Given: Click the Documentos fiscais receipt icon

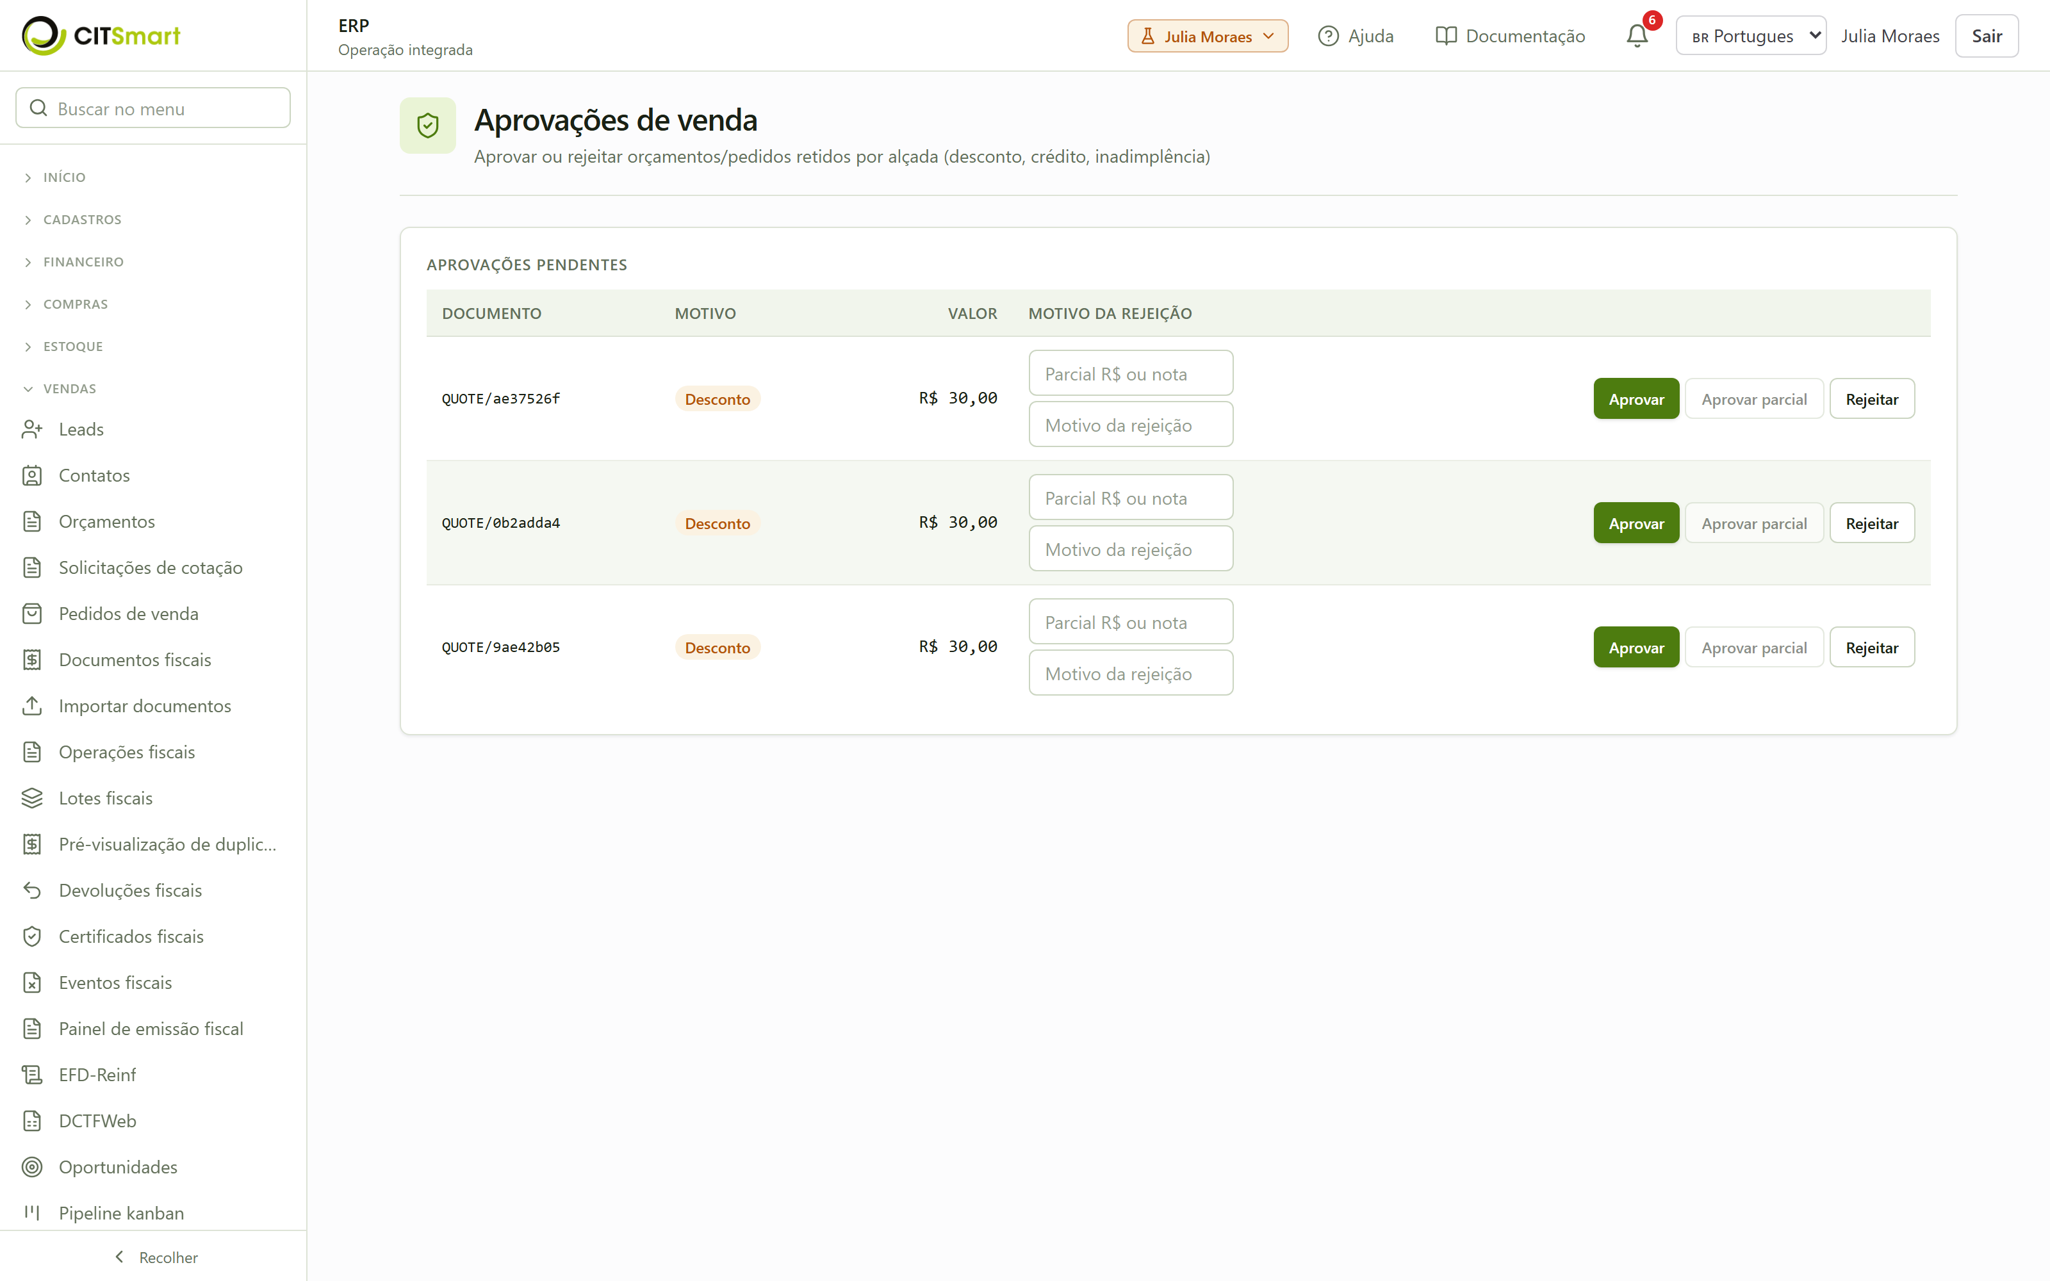Looking at the screenshot, I should pyautogui.click(x=32, y=660).
